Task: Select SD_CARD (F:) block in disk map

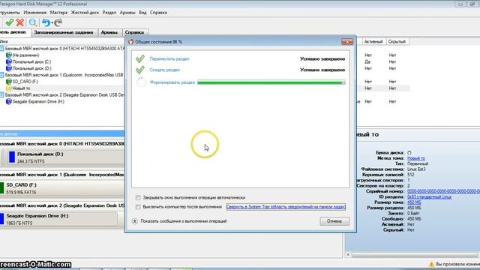Action: 62,188
